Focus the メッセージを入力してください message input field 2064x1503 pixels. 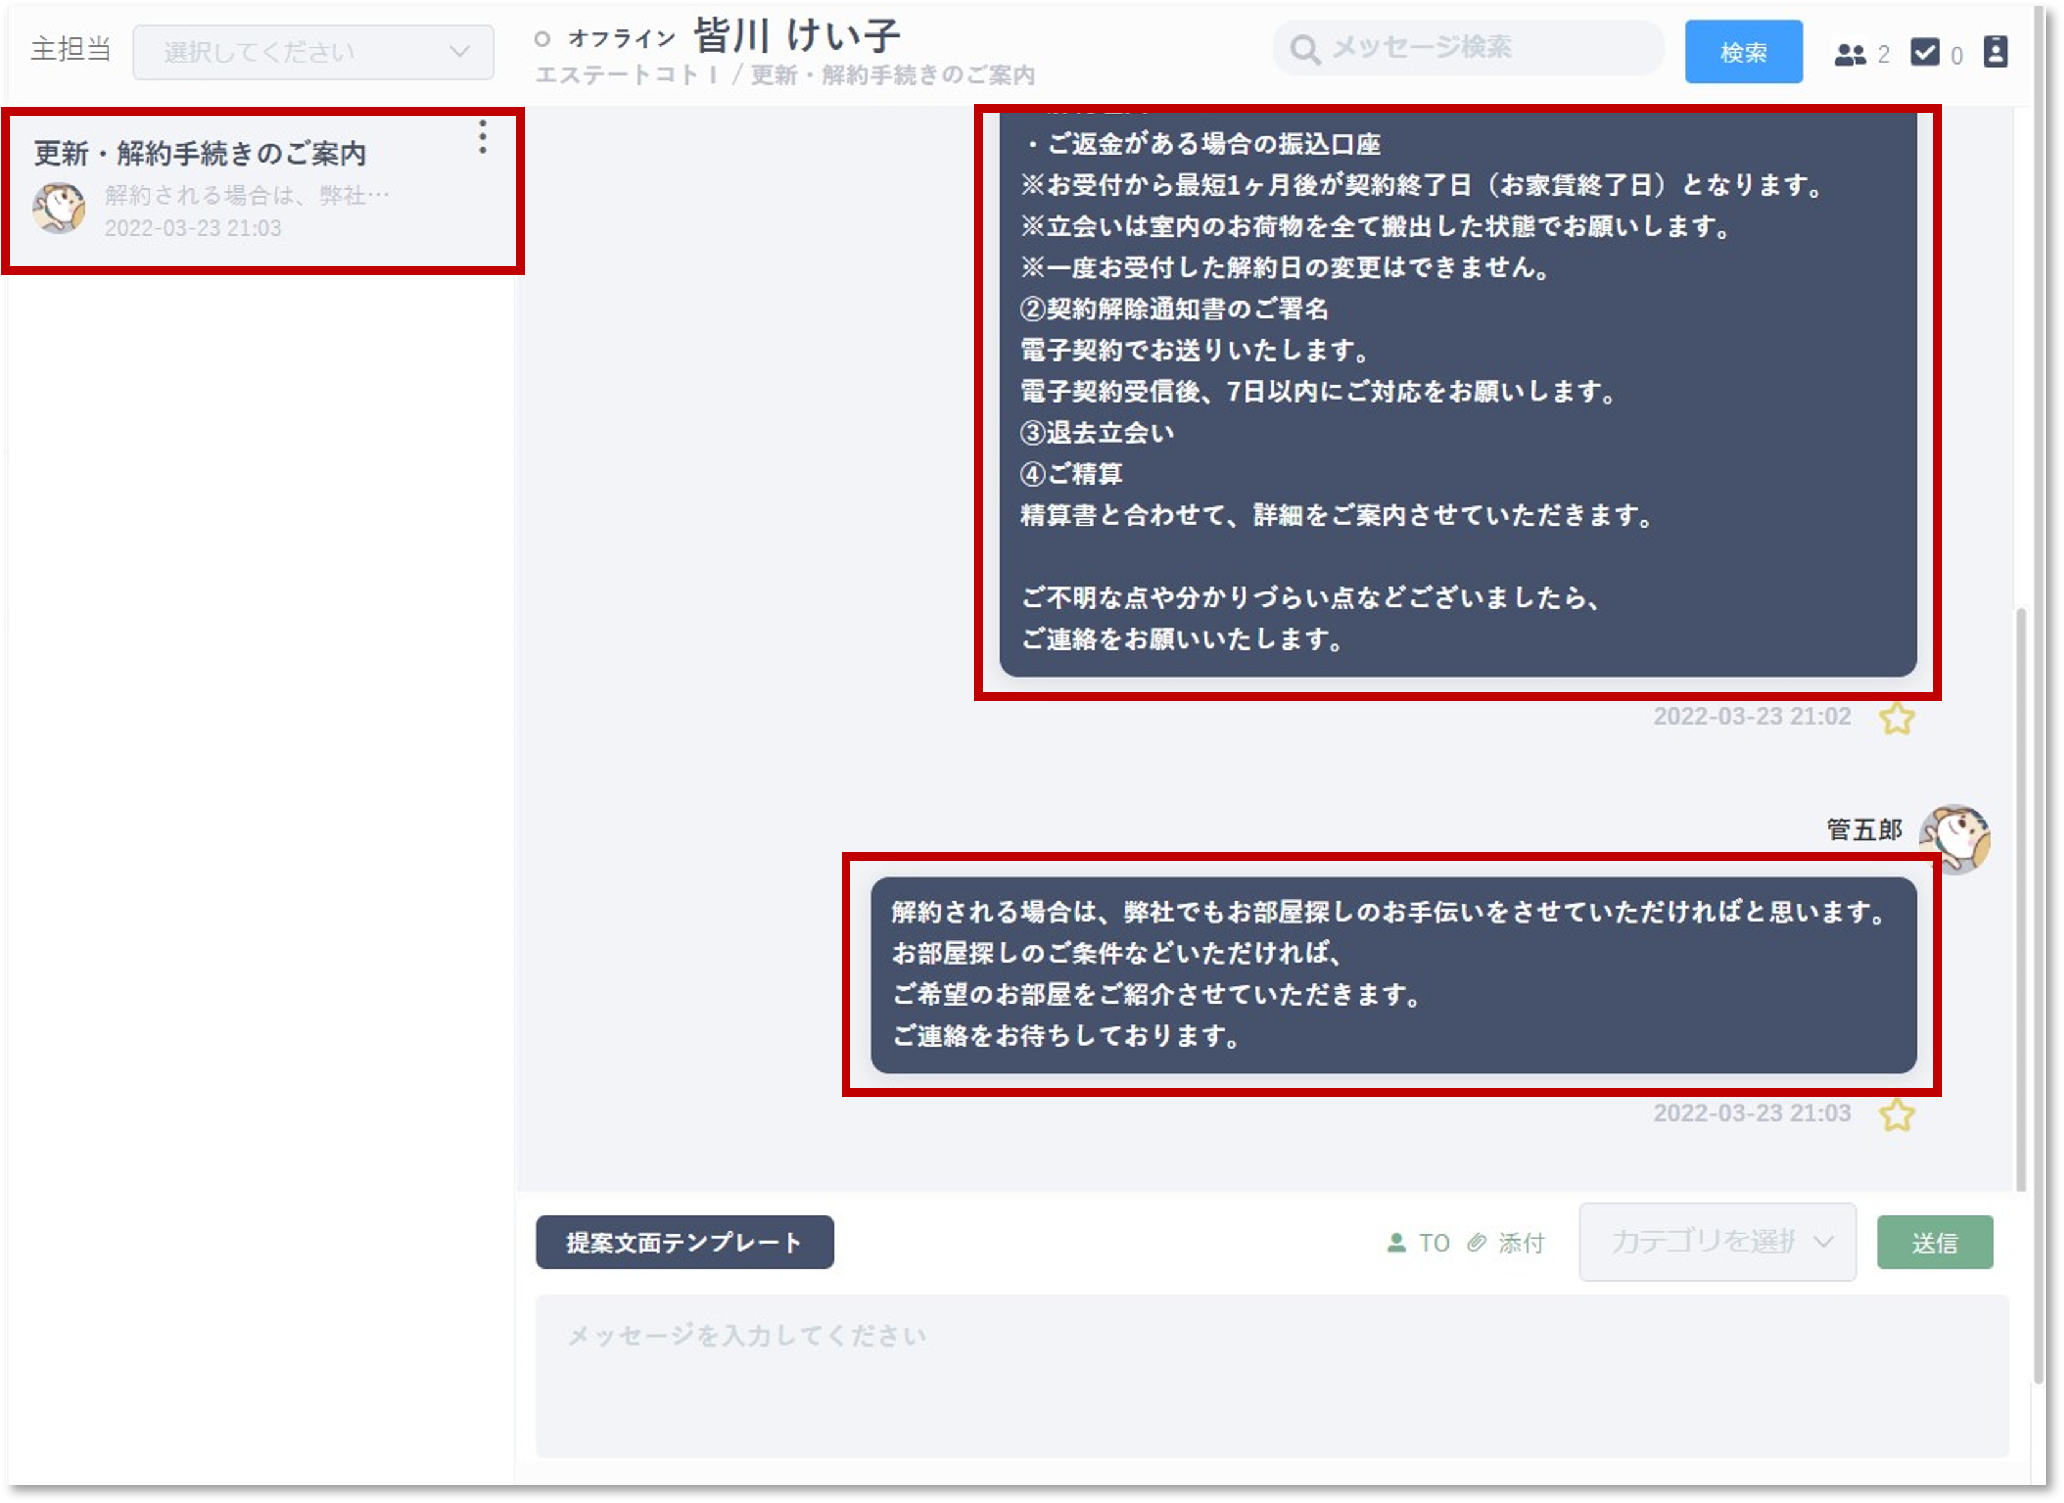click(1271, 1375)
